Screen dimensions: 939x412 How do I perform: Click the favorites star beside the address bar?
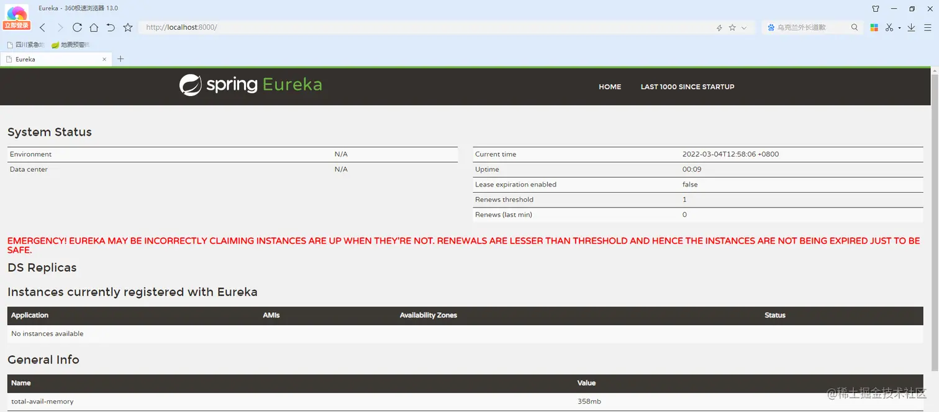pyautogui.click(x=128, y=27)
